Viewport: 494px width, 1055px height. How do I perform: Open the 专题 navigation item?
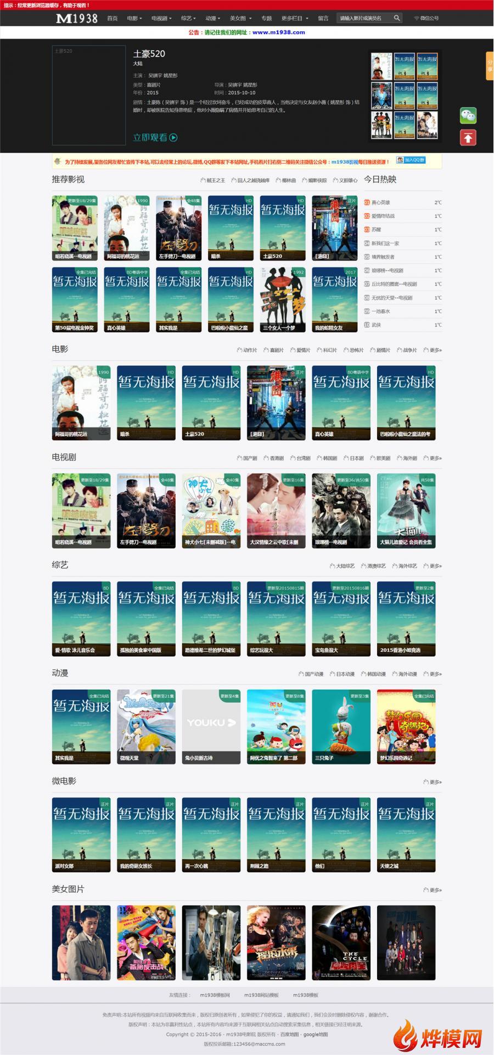267,18
